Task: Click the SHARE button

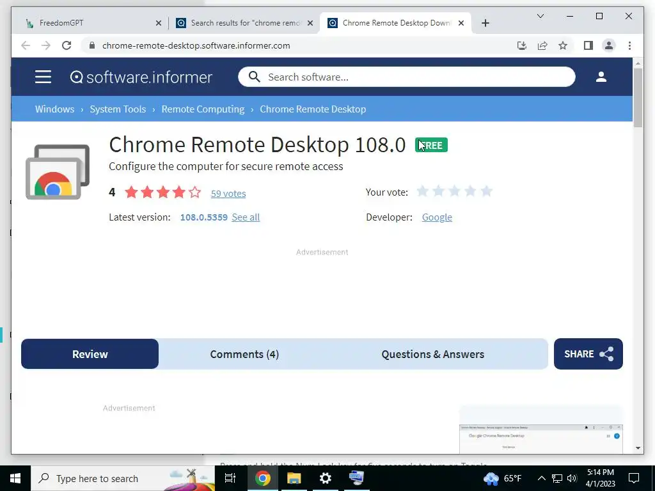Action: pos(588,354)
